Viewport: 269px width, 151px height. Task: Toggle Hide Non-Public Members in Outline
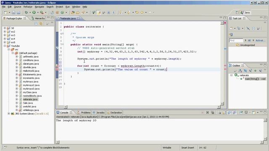click(255, 70)
